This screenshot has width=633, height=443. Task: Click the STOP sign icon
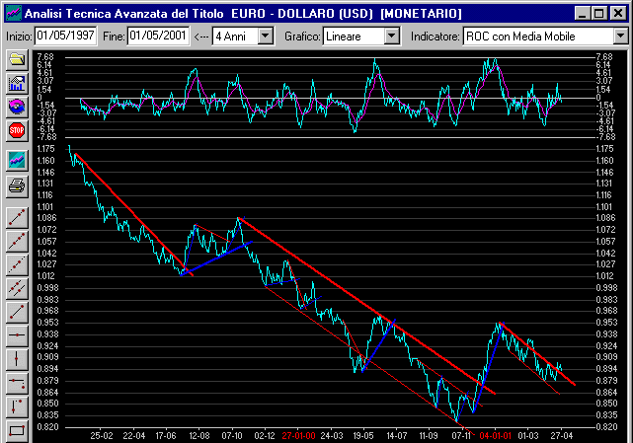pos(17,129)
